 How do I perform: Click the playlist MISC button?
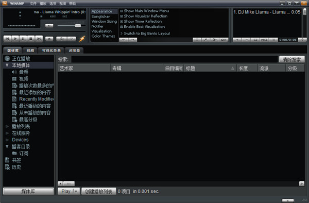[x=264, y=40]
